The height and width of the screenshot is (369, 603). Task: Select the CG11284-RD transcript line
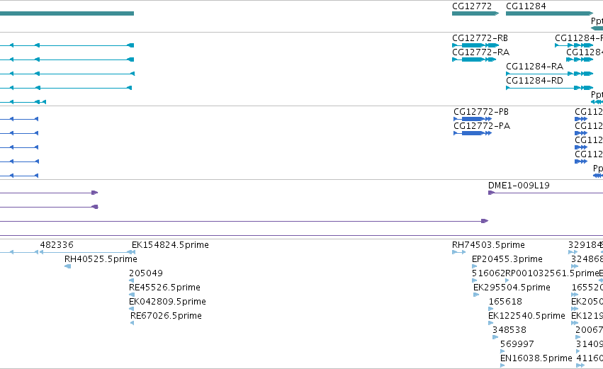coord(550,88)
